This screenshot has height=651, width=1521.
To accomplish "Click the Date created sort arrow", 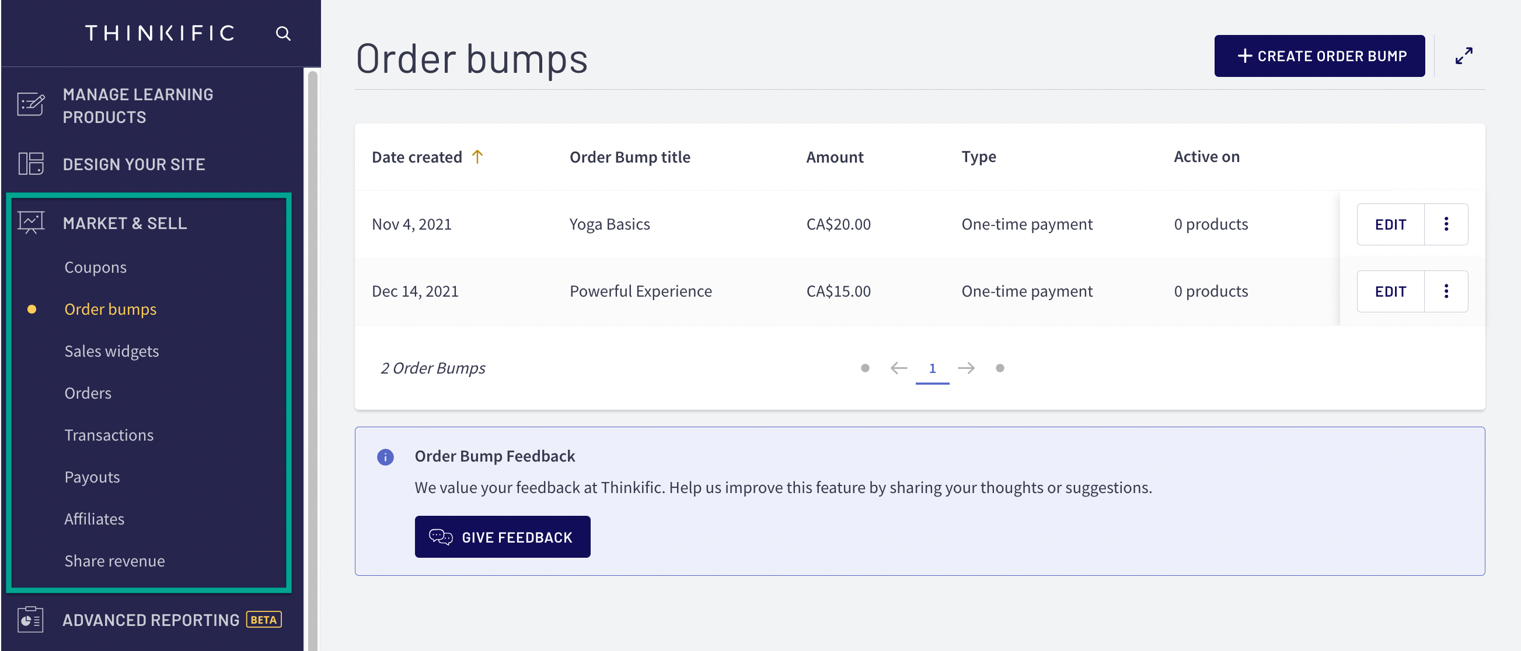I will [477, 157].
